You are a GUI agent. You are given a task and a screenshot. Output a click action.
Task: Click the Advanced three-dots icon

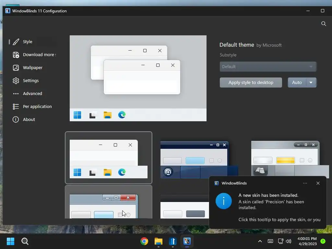click(x=16, y=94)
